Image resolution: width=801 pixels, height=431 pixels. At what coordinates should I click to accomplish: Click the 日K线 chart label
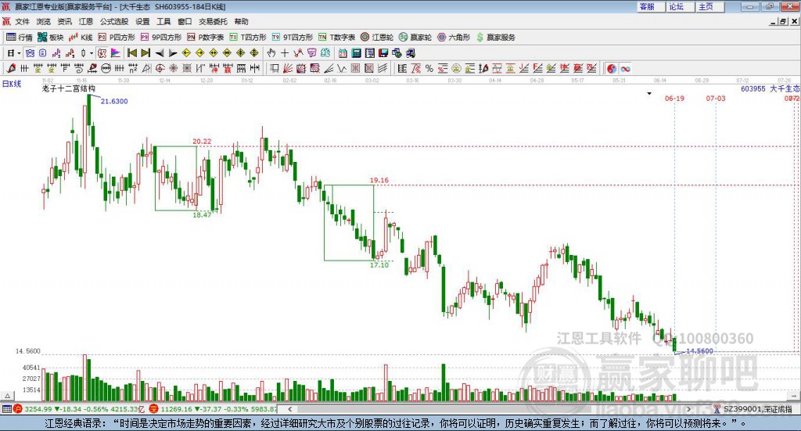click(x=11, y=84)
